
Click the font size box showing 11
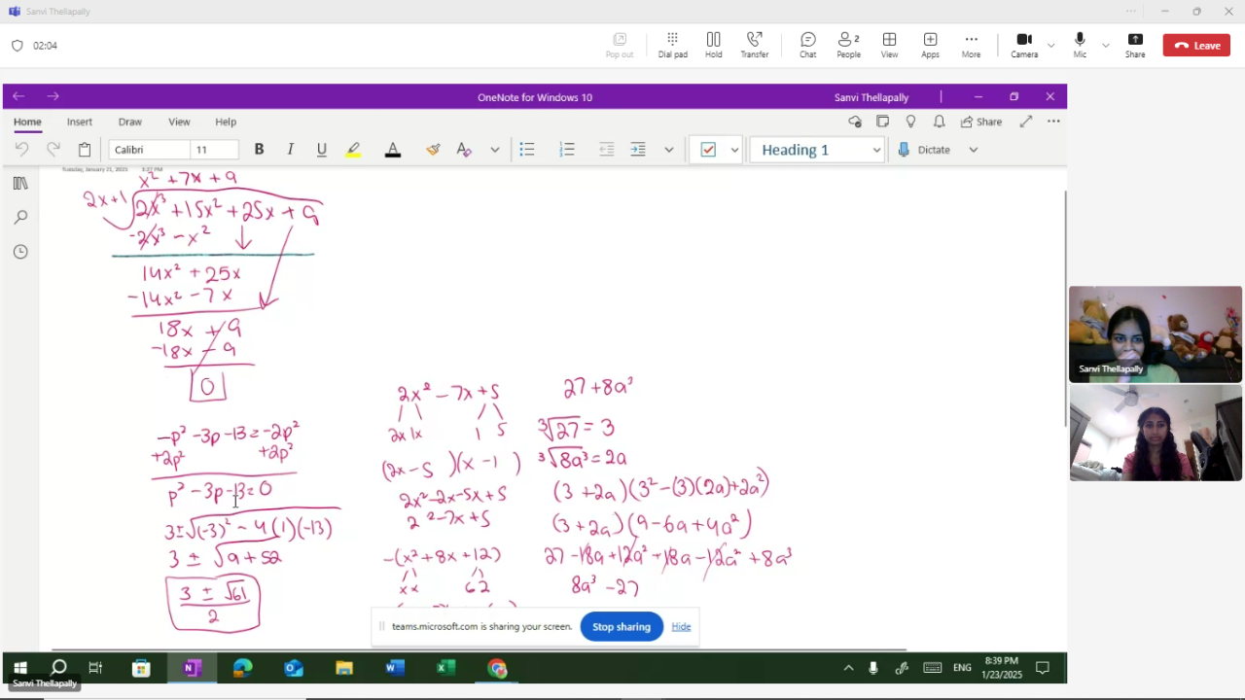coord(215,150)
